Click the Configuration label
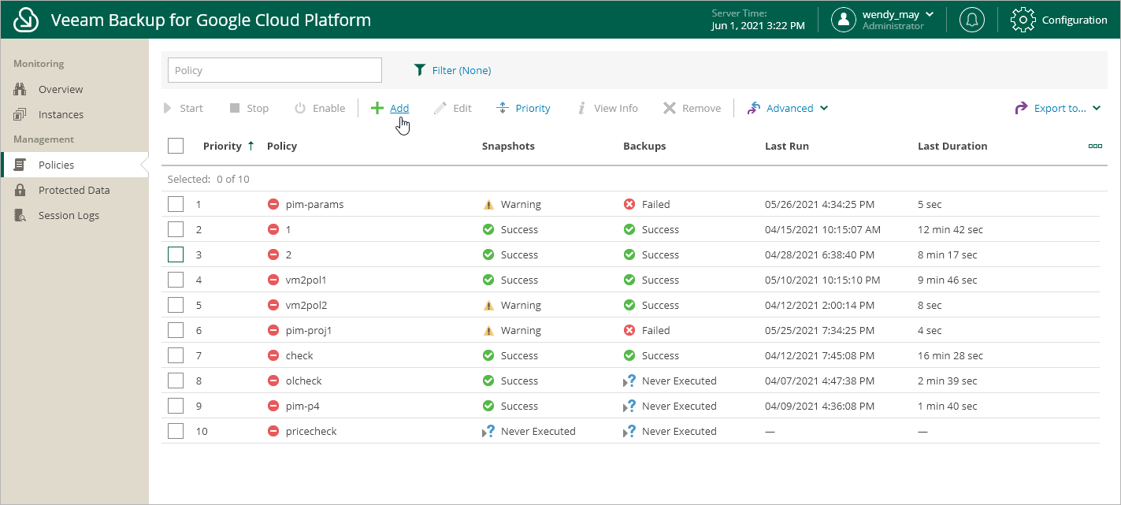 (x=1075, y=20)
